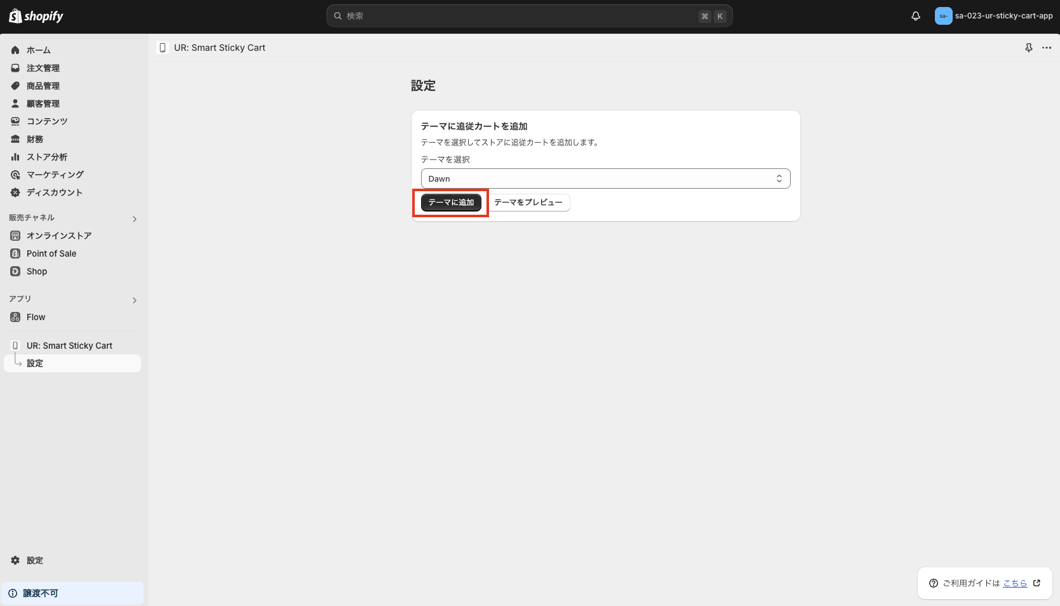Click the 販売チャネル section label
This screenshot has width=1060, height=606.
click(x=32, y=218)
